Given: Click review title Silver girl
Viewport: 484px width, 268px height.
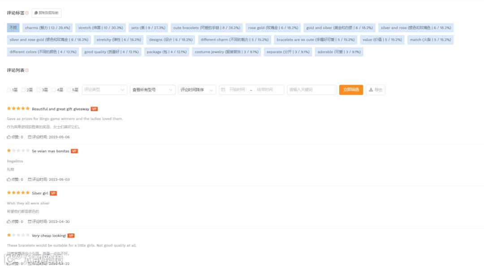Looking at the screenshot, I should coord(40,193).
